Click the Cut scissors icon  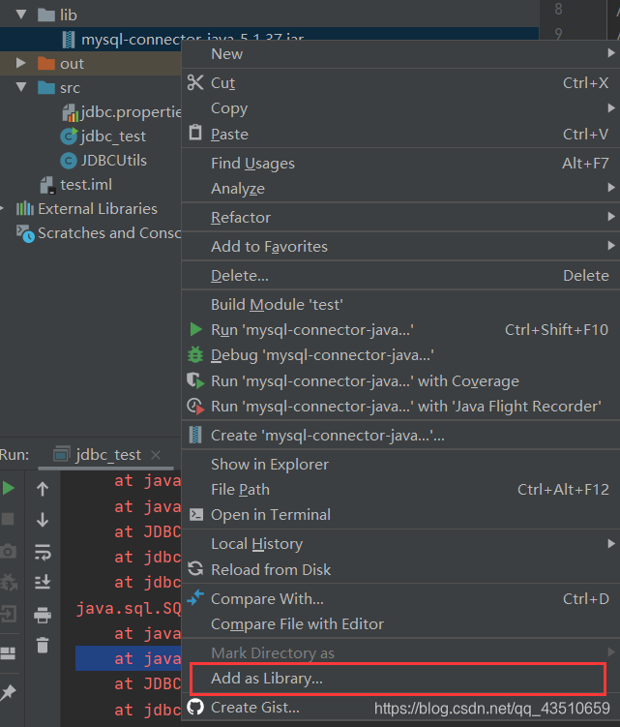pyautogui.click(x=195, y=82)
